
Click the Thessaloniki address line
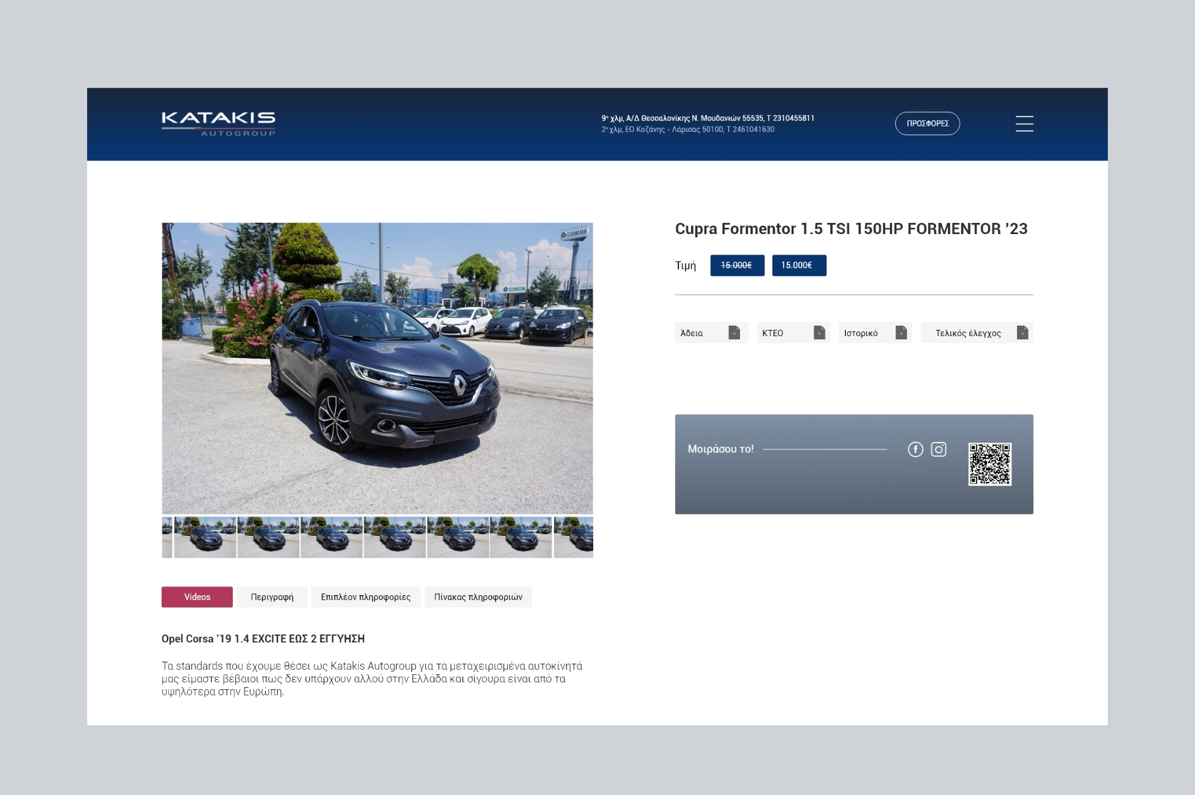708,118
